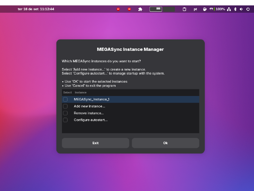Open the network connection icon
This screenshot has height=191, width=254.
tap(229, 9)
